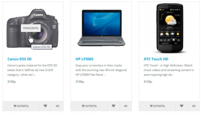Image resolution: width=202 pixels, height=115 pixels.
Task: Click the Canon camera product image
Action: [33, 29]
